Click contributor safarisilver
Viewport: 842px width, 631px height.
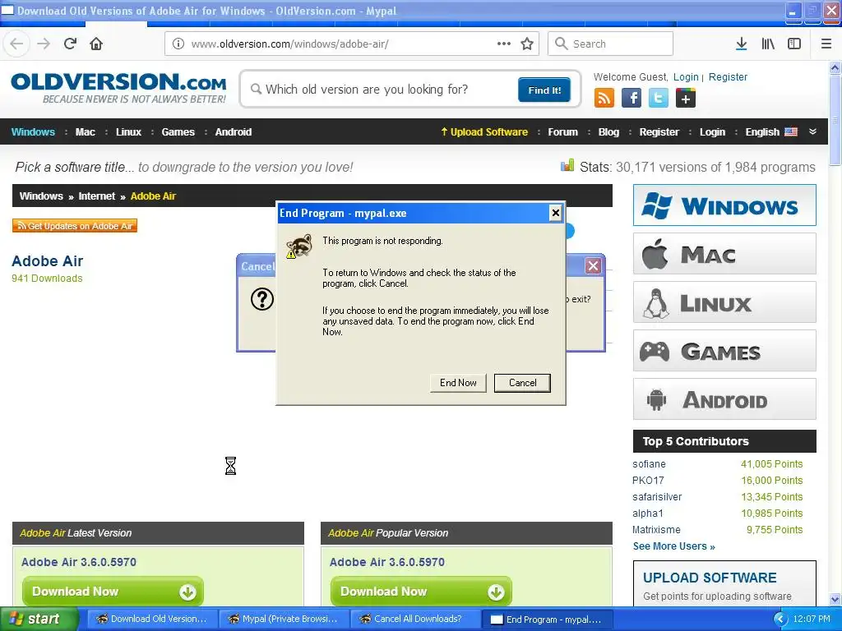point(657,497)
